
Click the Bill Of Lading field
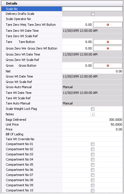(92, 134)
